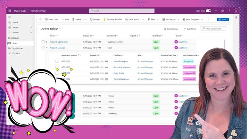Open the dropdown arrow next to Delete

(85, 19)
